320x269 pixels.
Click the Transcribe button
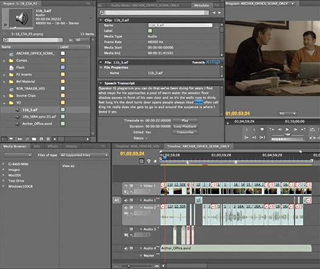185,132
